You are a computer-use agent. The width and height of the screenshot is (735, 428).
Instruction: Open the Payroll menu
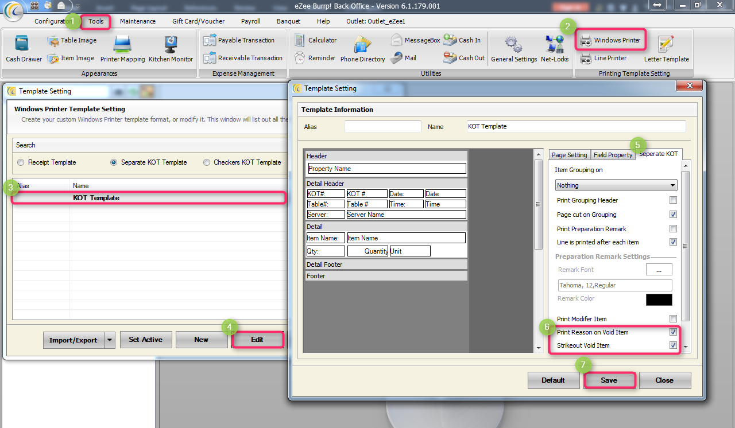coord(250,21)
